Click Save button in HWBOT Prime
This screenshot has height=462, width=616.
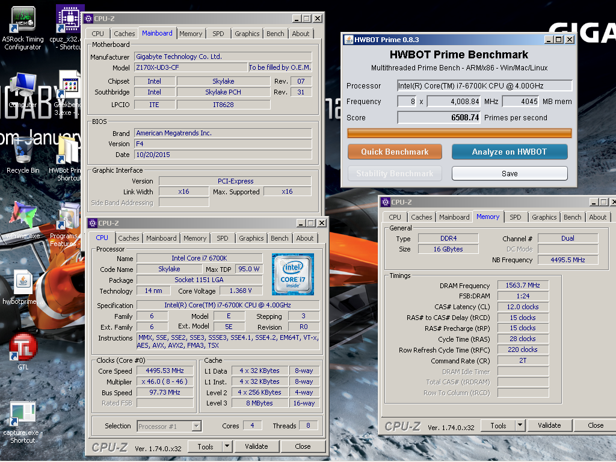[x=510, y=173]
